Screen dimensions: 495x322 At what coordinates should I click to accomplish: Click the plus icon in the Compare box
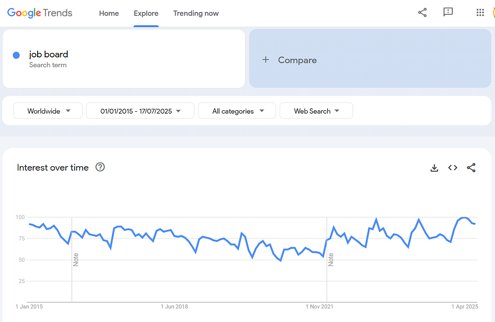266,60
